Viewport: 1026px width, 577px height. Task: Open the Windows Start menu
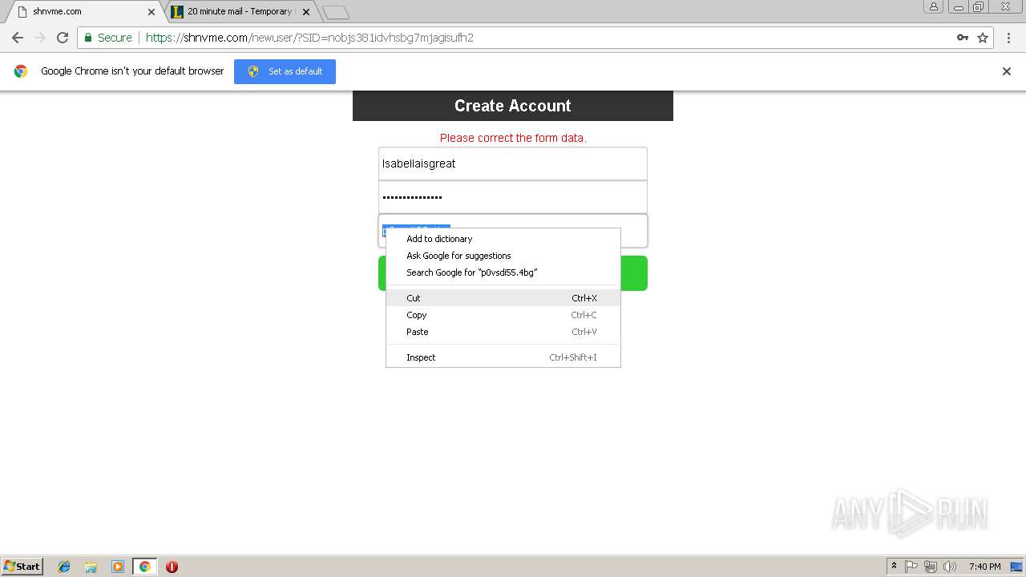[22, 566]
